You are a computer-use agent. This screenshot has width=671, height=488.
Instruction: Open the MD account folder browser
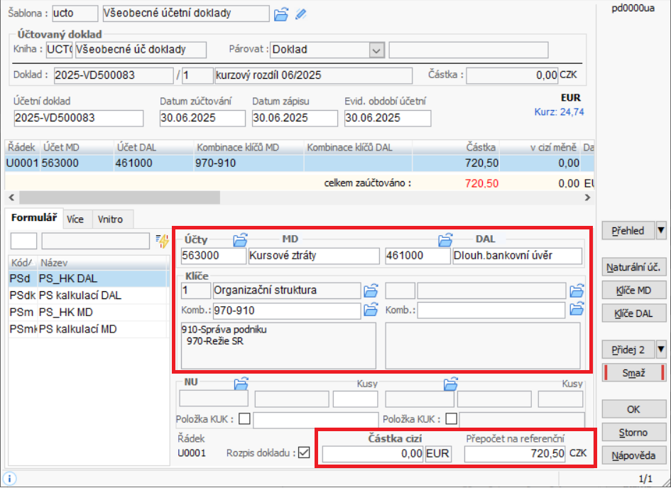(x=240, y=239)
